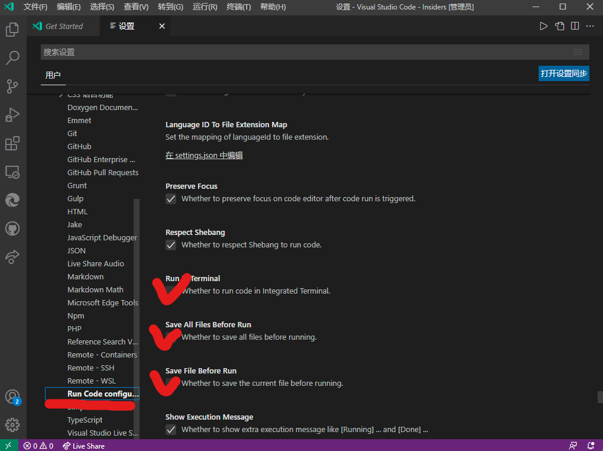Click 打开设置同步 button
The height and width of the screenshot is (451, 603).
564,73
